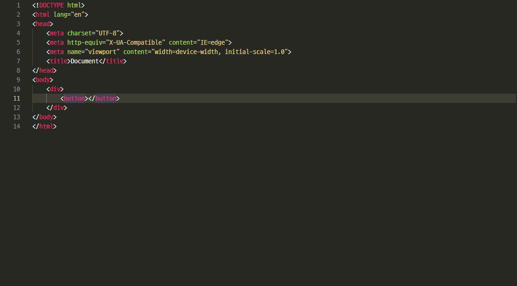The width and height of the screenshot is (517, 286).
Task: Click line number 14 in the gutter
Action: 16,126
